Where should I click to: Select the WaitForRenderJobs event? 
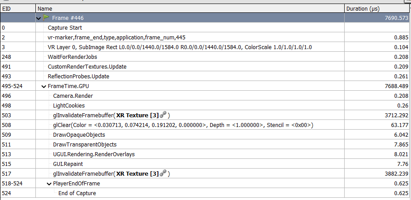(73, 57)
